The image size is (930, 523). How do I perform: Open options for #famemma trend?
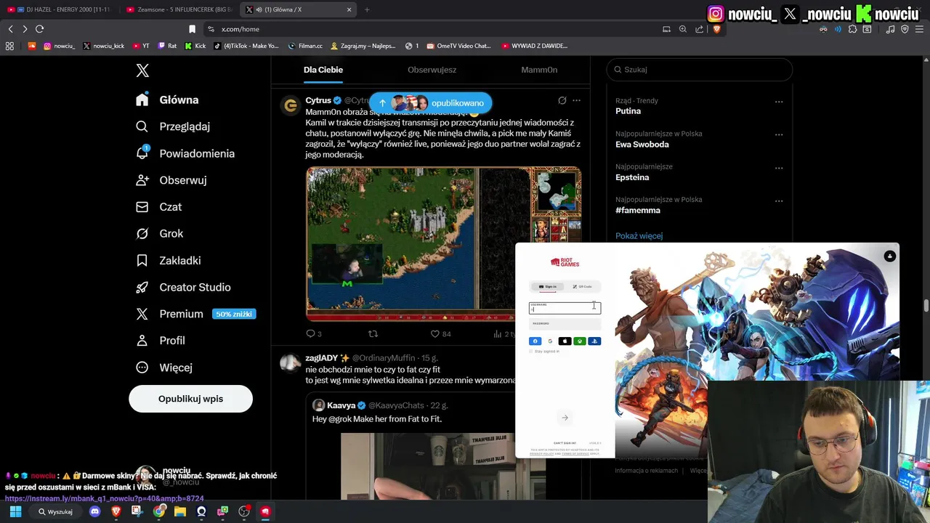[x=779, y=201]
